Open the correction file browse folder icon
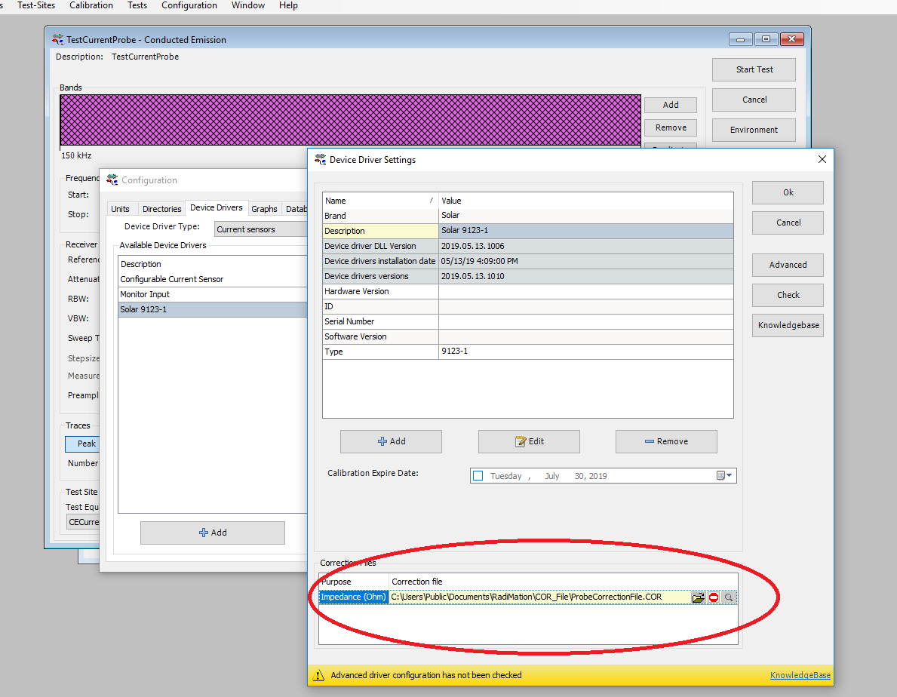Screen dimensions: 897x697 point(698,597)
